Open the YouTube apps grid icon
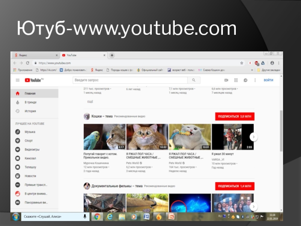This screenshot has height=226, width=301. 236,80
